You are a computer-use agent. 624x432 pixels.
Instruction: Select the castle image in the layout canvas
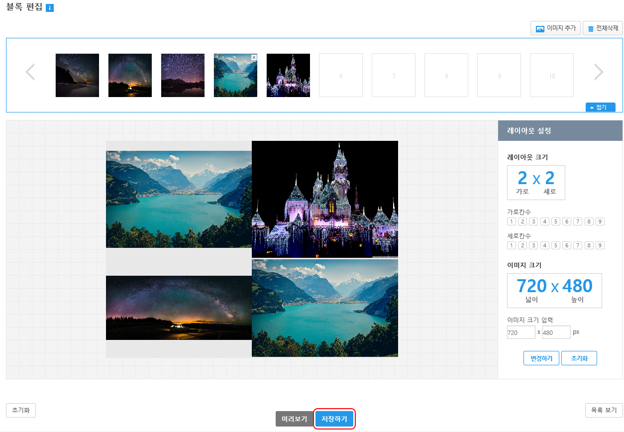tap(325, 199)
